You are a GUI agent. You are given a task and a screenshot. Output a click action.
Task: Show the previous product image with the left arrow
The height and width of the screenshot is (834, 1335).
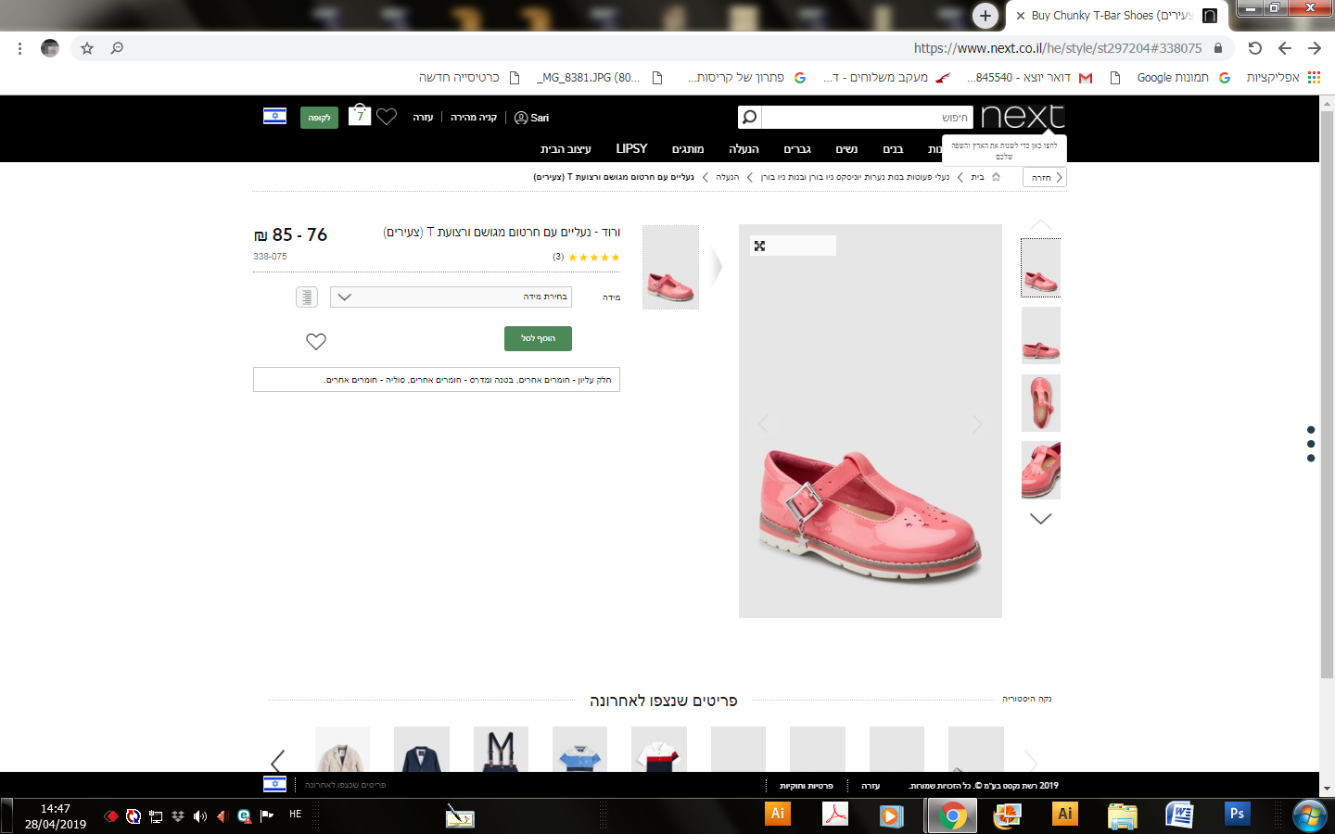click(763, 423)
